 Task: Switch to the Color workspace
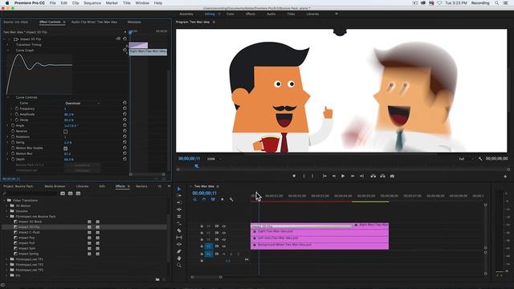coord(230,14)
